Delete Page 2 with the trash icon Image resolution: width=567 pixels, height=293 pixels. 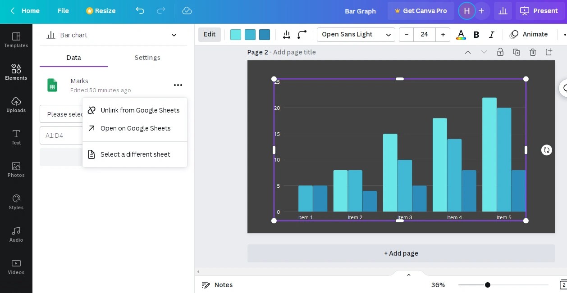(x=533, y=52)
